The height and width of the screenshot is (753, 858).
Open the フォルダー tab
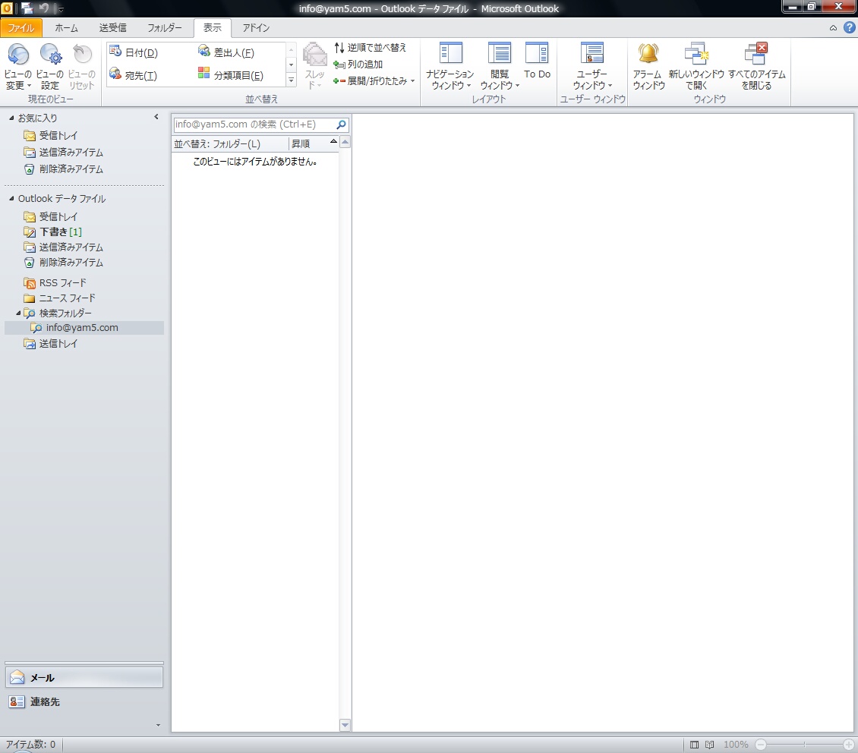tap(164, 28)
